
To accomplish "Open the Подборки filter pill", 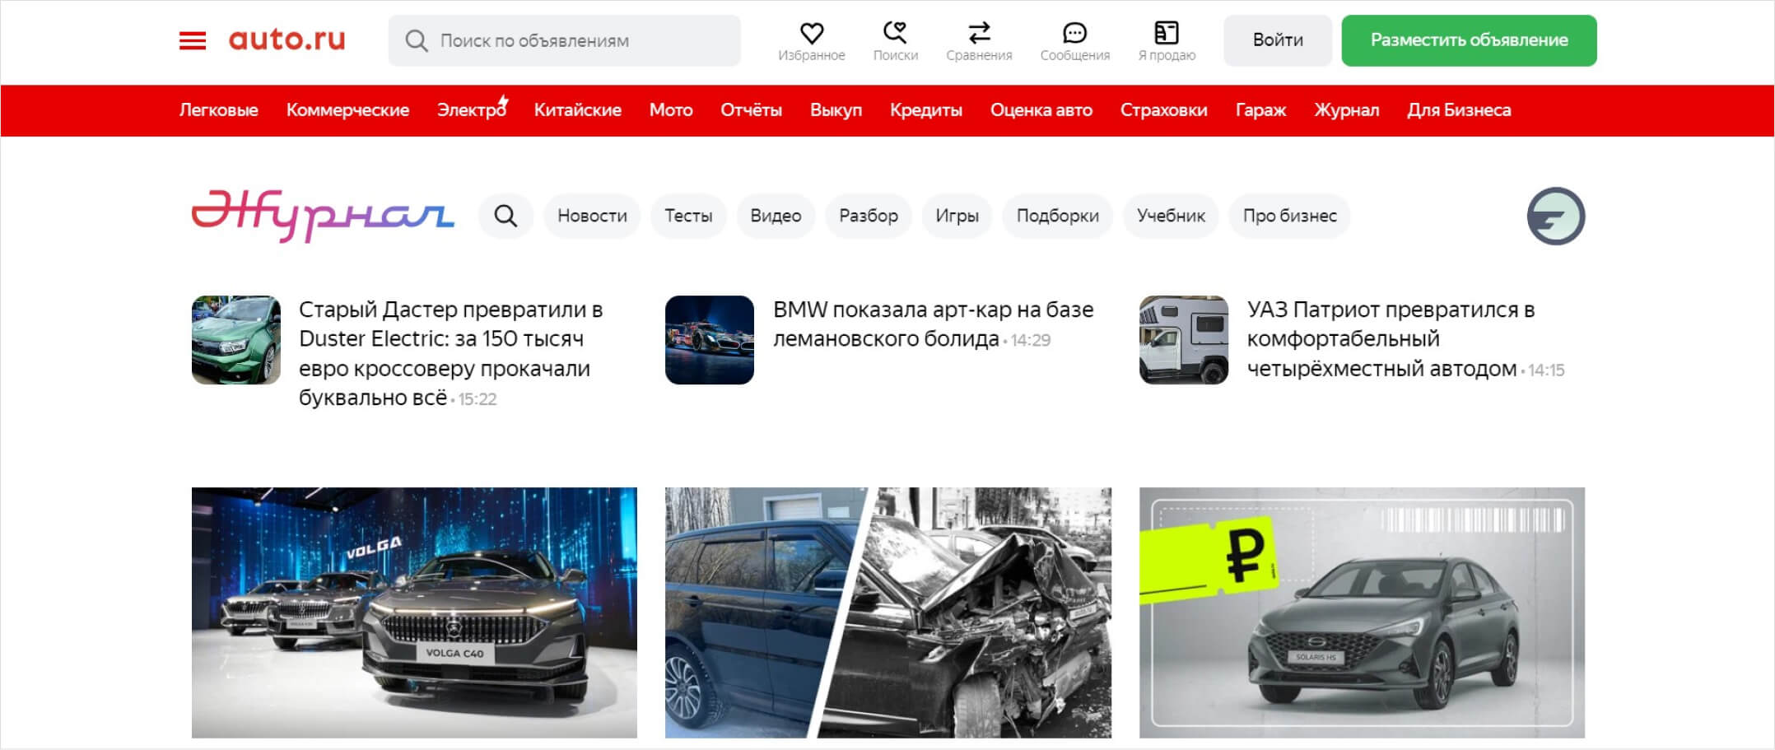I will (x=1057, y=216).
